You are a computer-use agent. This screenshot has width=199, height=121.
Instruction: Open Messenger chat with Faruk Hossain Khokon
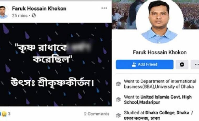click(x=182, y=65)
